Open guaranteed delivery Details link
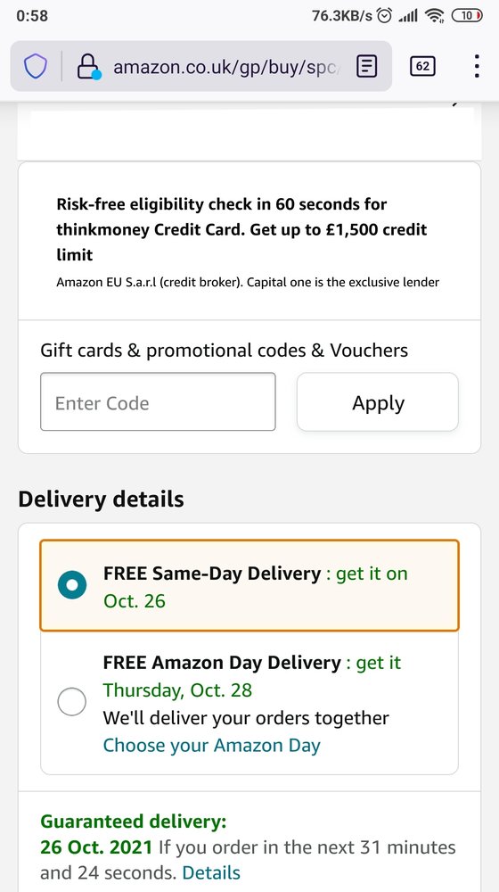Image resolution: width=499 pixels, height=892 pixels. pyautogui.click(x=211, y=872)
